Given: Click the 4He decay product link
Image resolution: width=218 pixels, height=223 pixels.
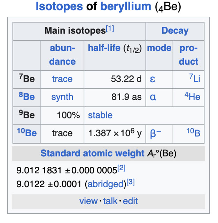Looking at the screenshot, I should click(x=193, y=97).
